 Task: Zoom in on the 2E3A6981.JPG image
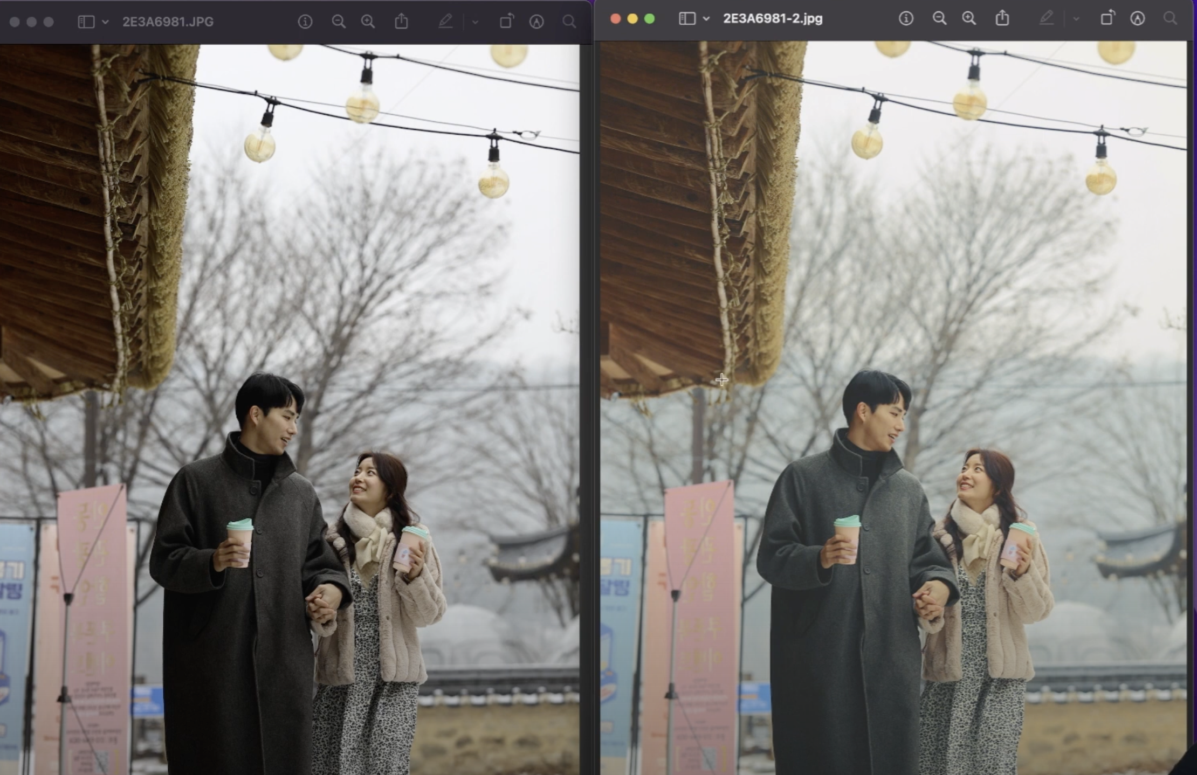pos(368,22)
